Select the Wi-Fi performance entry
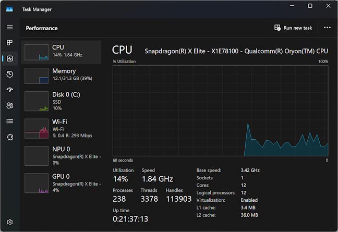 tap(61, 128)
